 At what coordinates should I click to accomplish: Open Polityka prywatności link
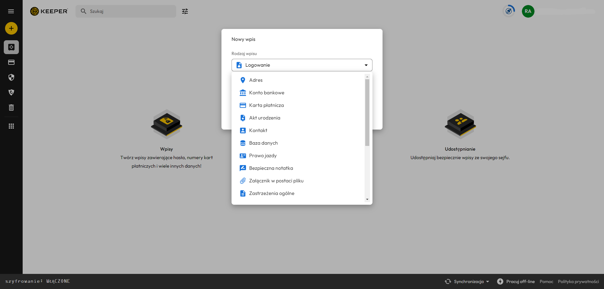pyautogui.click(x=578, y=281)
